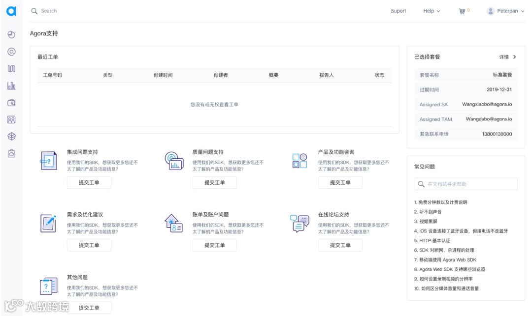The width and height of the screenshot is (532, 316).
Task: Focus the 在文档站寻求帮助 search field
Action: tap(466, 184)
